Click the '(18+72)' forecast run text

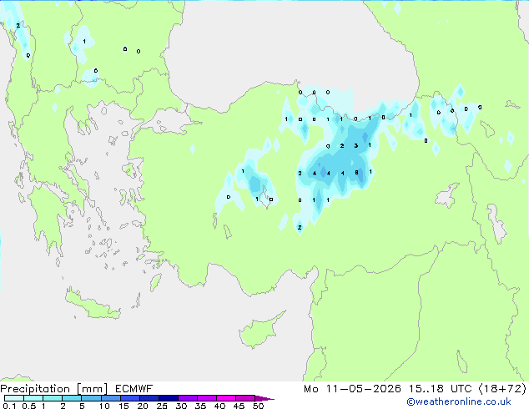pyautogui.click(x=502, y=389)
